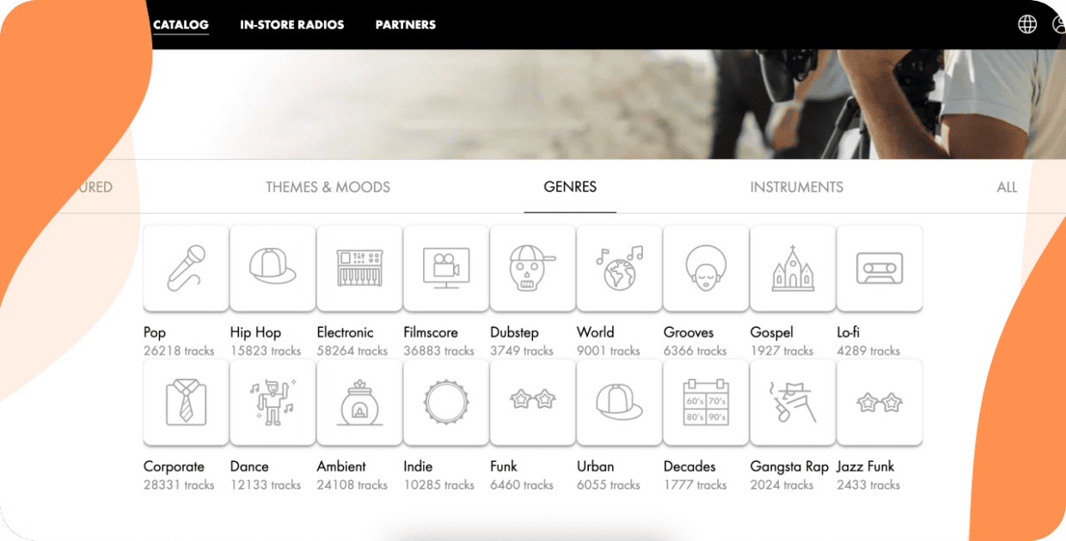The height and width of the screenshot is (541, 1066).
Task: Select the All tab
Action: point(1007,186)
